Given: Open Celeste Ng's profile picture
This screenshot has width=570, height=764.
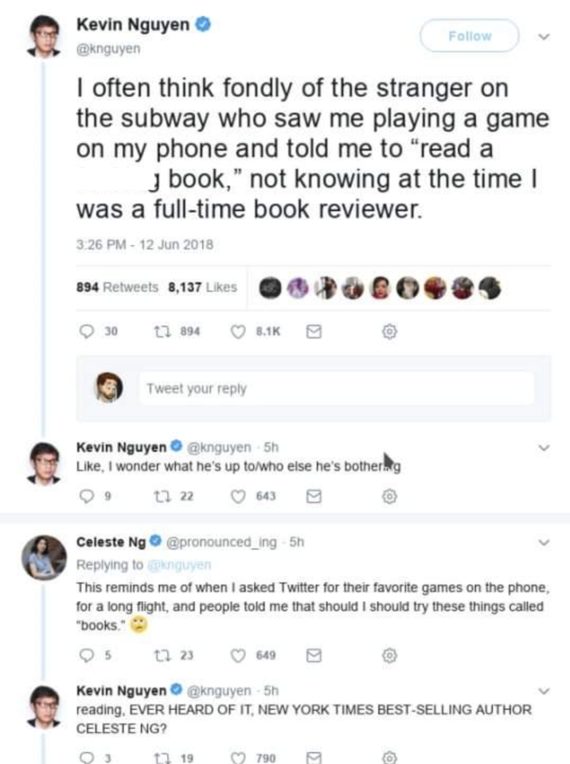Looking at the screenshot, I should click(x=47, y=555).
